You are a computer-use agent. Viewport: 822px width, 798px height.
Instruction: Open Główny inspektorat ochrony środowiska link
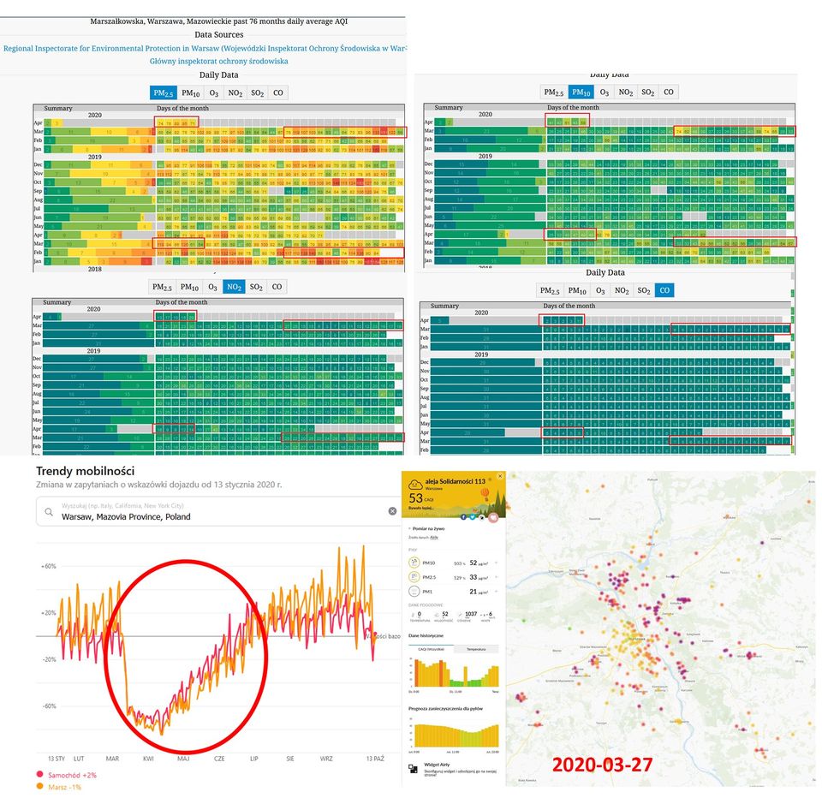pyautogui.click(x=218, y=61)
